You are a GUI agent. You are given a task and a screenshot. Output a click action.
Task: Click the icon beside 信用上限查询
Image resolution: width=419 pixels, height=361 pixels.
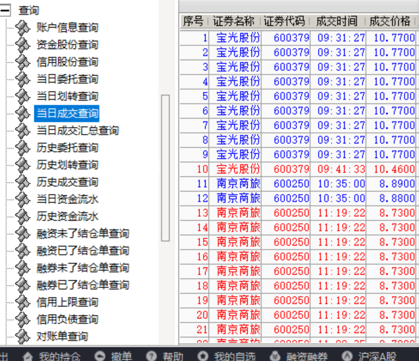[23, 302]
